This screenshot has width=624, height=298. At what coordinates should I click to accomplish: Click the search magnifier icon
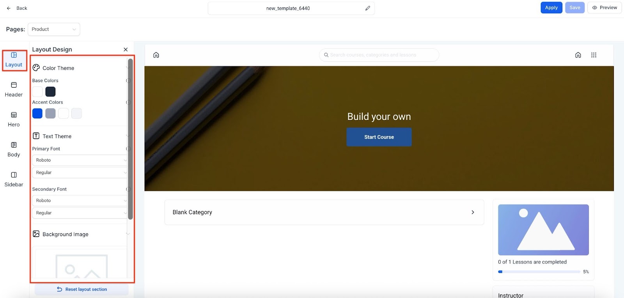click(x=326, y=55)
